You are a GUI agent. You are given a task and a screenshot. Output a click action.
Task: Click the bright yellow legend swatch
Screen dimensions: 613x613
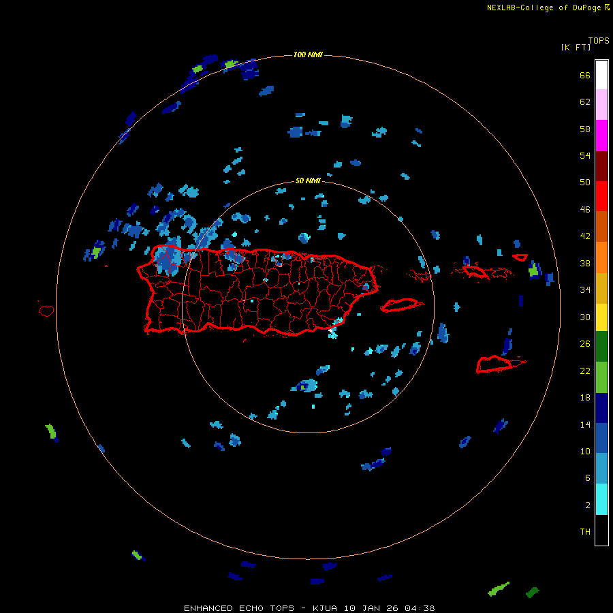click(601, 317)
